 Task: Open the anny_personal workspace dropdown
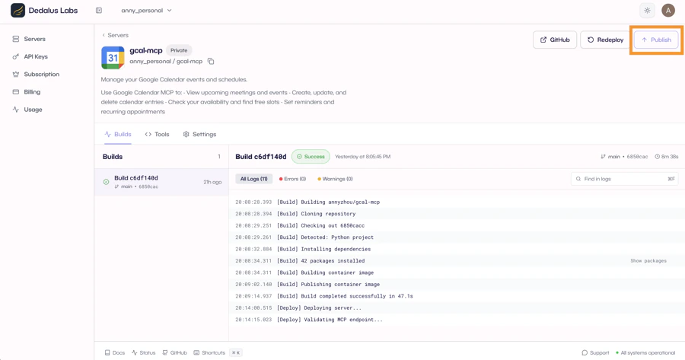pos(146,11)
